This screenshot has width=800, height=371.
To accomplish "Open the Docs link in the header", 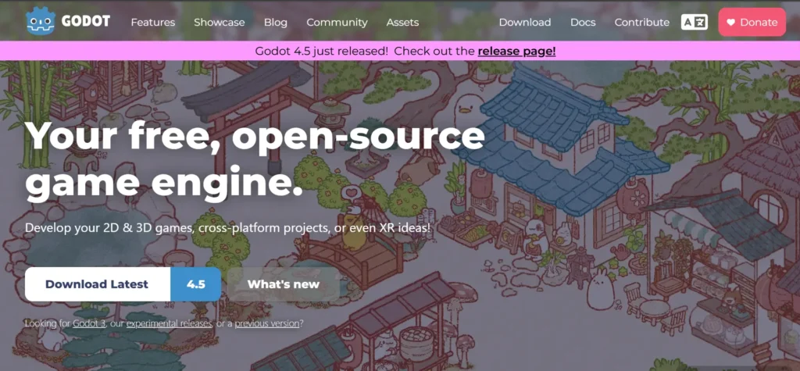I will (x=583, y=23).
